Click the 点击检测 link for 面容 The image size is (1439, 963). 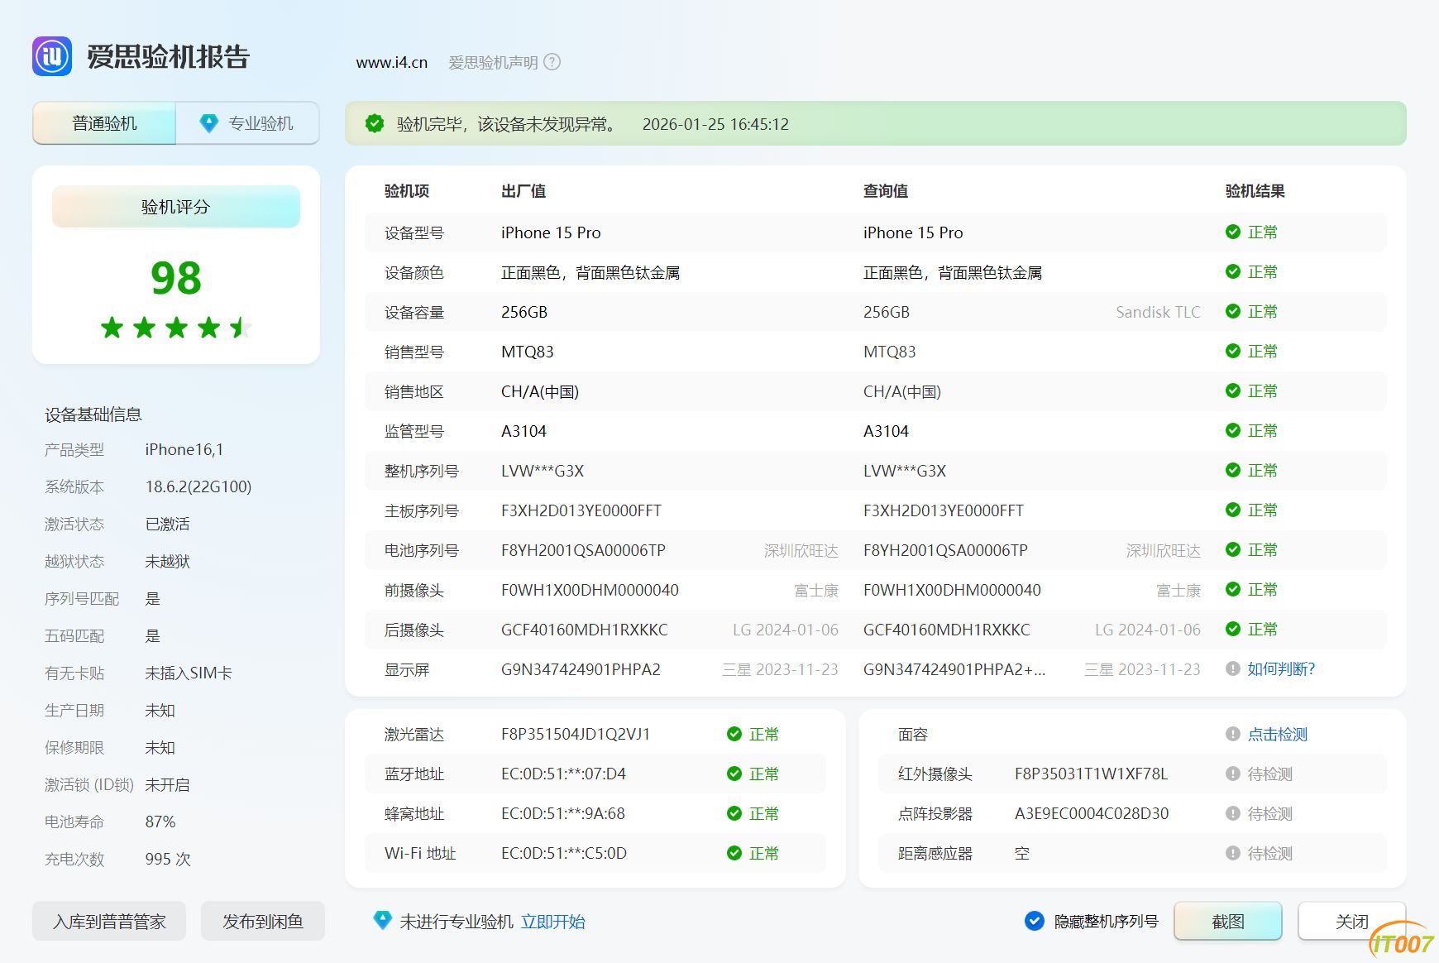coord(1278,734)
